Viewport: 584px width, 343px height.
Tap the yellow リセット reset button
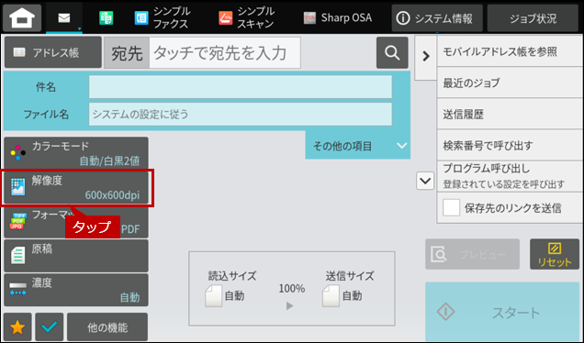point(555,254)
